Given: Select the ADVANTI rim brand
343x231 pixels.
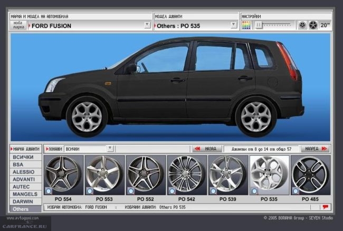Looking at the screenshot, I should (x=26, y=179).
